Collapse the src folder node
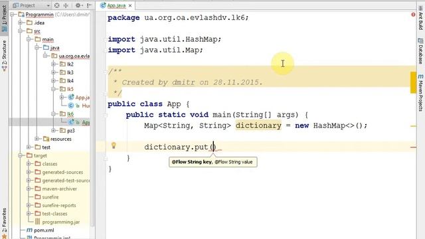The height and width of the screenshot is (239, 425). coord(21,31)
